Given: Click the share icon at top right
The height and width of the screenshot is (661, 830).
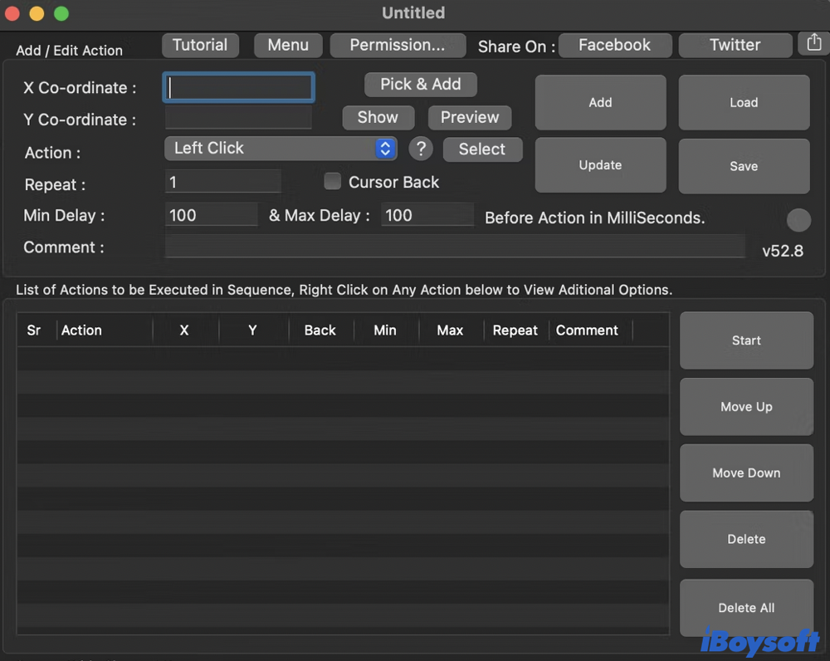Looking at the screenshot, I should [813, 43].
